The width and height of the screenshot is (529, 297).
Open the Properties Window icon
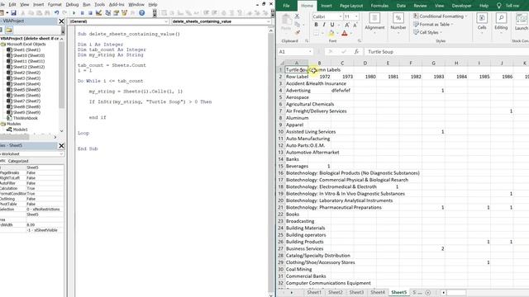click(116, 13)
